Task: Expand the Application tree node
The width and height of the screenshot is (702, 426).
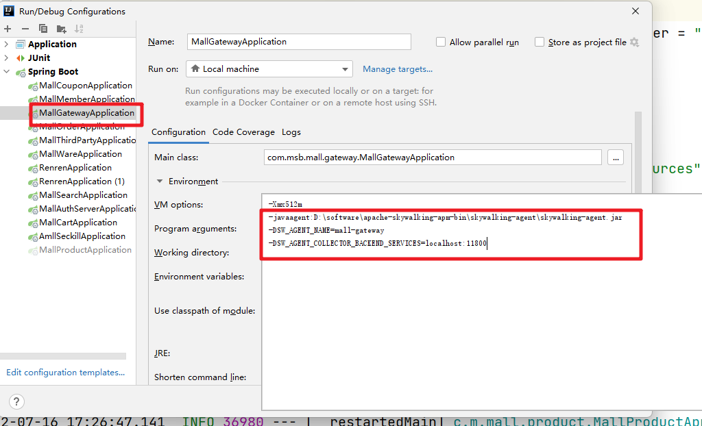Action: (6, 45)
